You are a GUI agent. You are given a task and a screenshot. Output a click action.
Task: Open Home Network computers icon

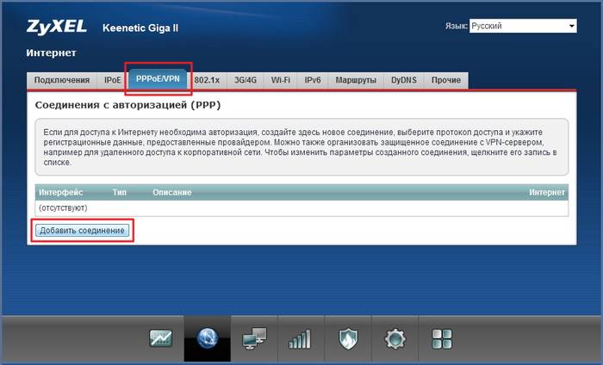click(x=254, y=338)
